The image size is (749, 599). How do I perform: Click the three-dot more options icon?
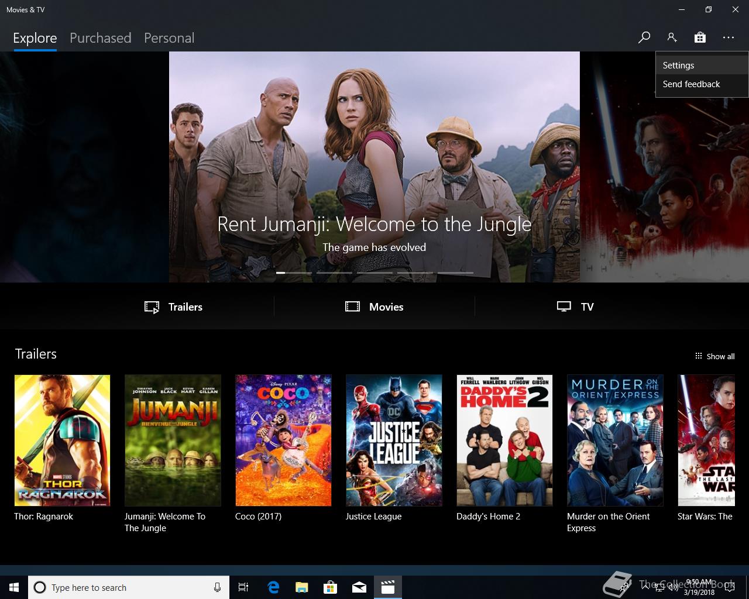click(x=728, y=37)
